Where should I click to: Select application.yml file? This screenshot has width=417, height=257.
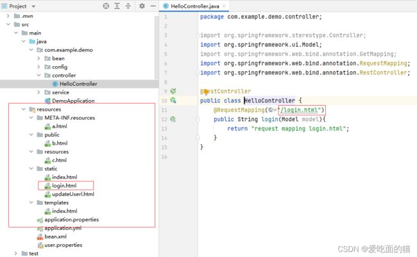pos(63,228)
